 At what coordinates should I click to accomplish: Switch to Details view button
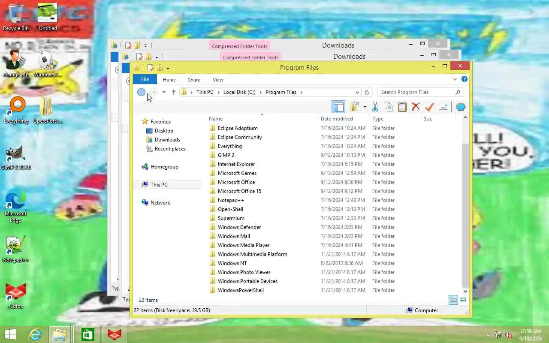click(x=453, y=300)
